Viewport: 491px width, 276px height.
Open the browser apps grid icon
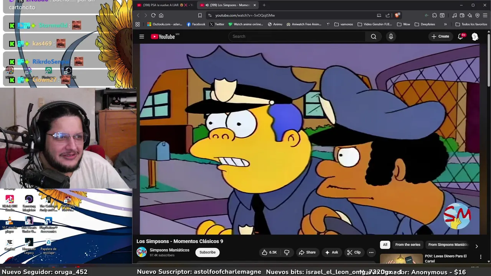[x=138, y=24]
